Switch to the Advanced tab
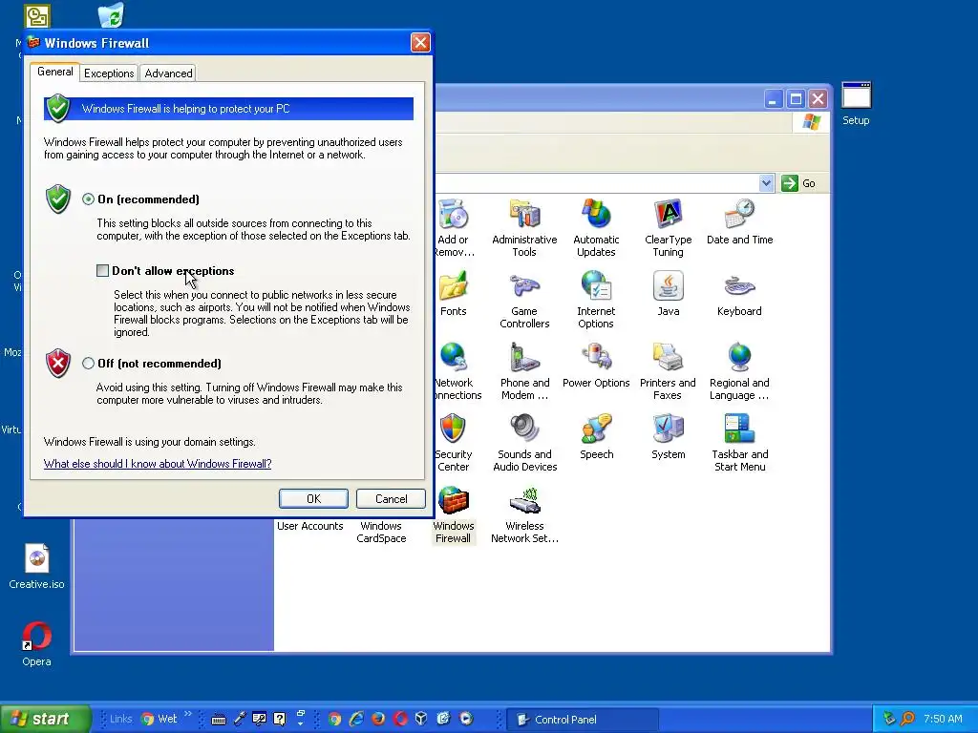 [x=168, y=73]
